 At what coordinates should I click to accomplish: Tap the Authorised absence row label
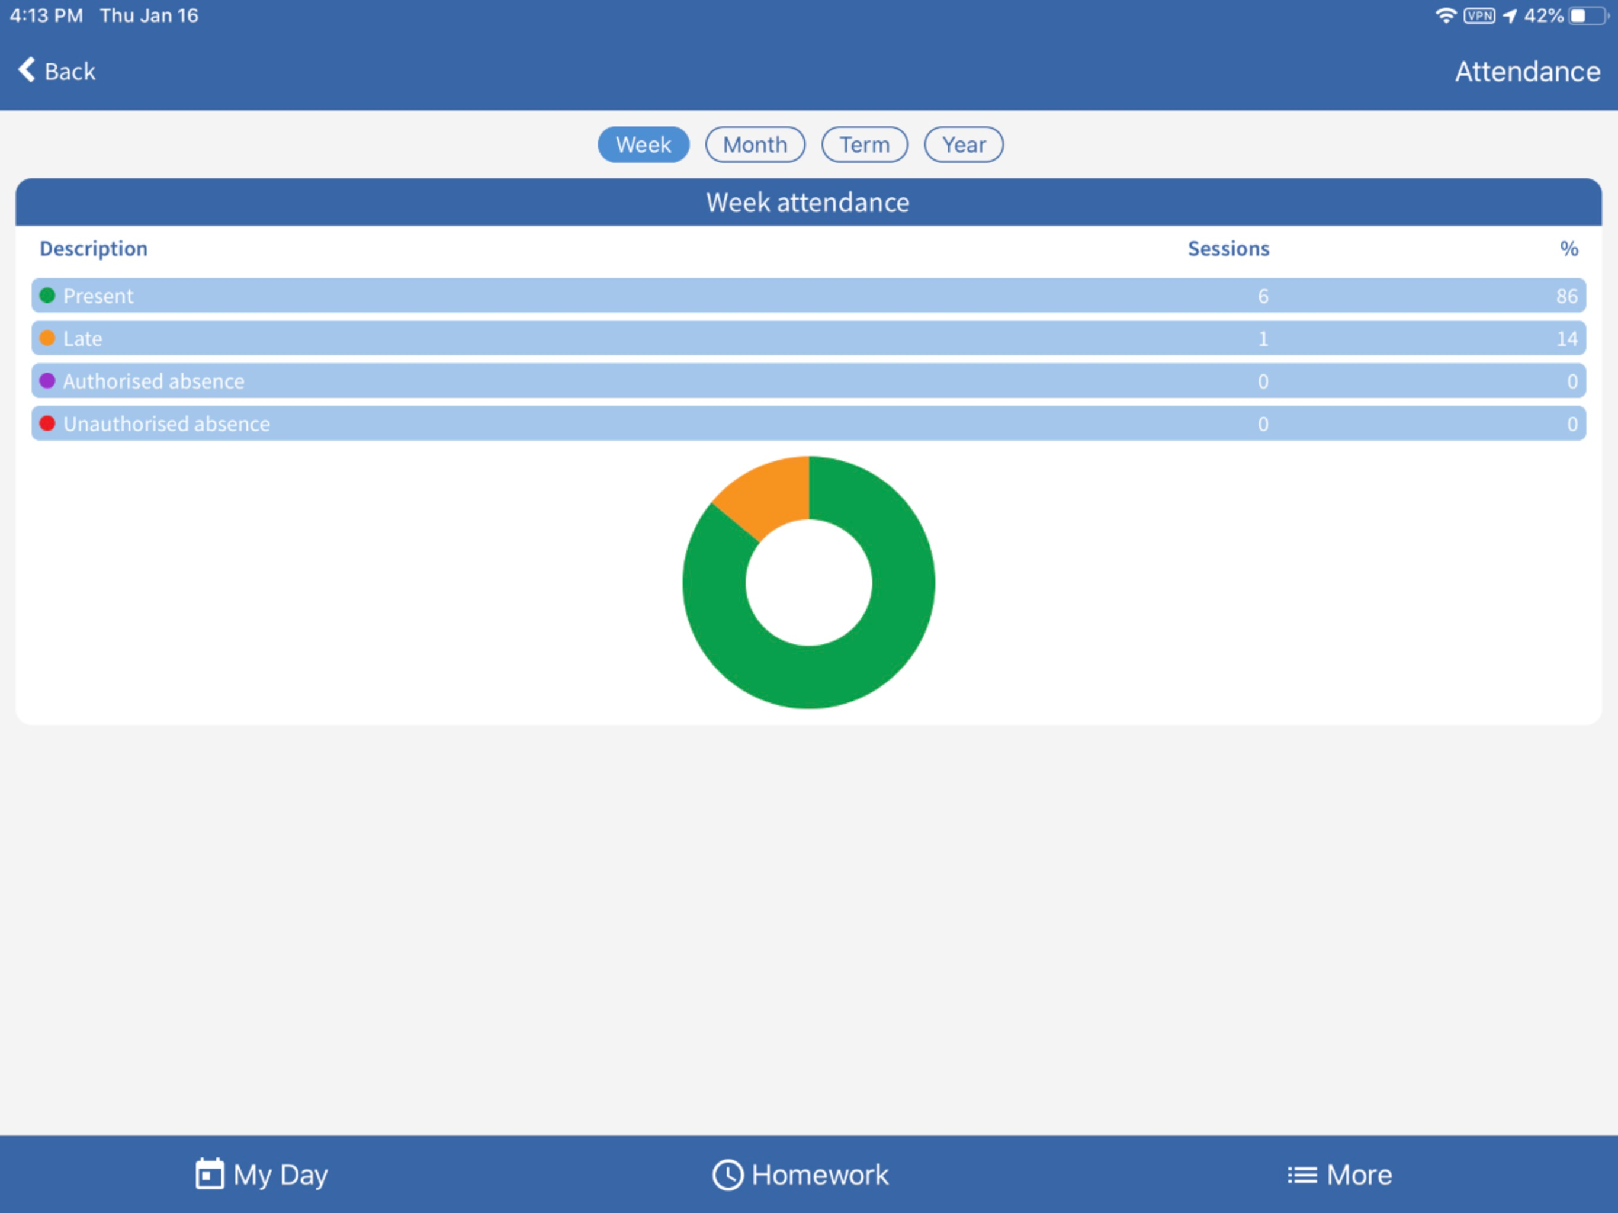coord(153,381)
